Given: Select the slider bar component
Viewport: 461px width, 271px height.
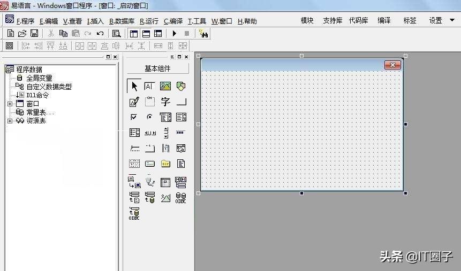Looking at the screenshot, I should (x=134, y=148).
